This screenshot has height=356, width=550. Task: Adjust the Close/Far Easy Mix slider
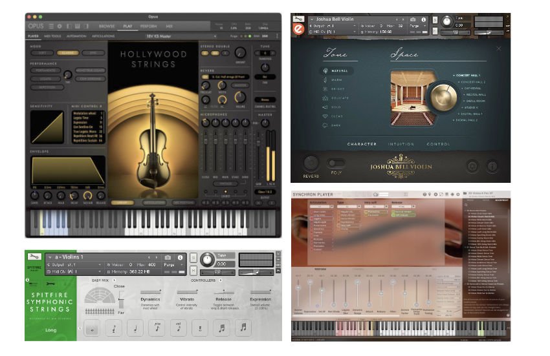122,299
